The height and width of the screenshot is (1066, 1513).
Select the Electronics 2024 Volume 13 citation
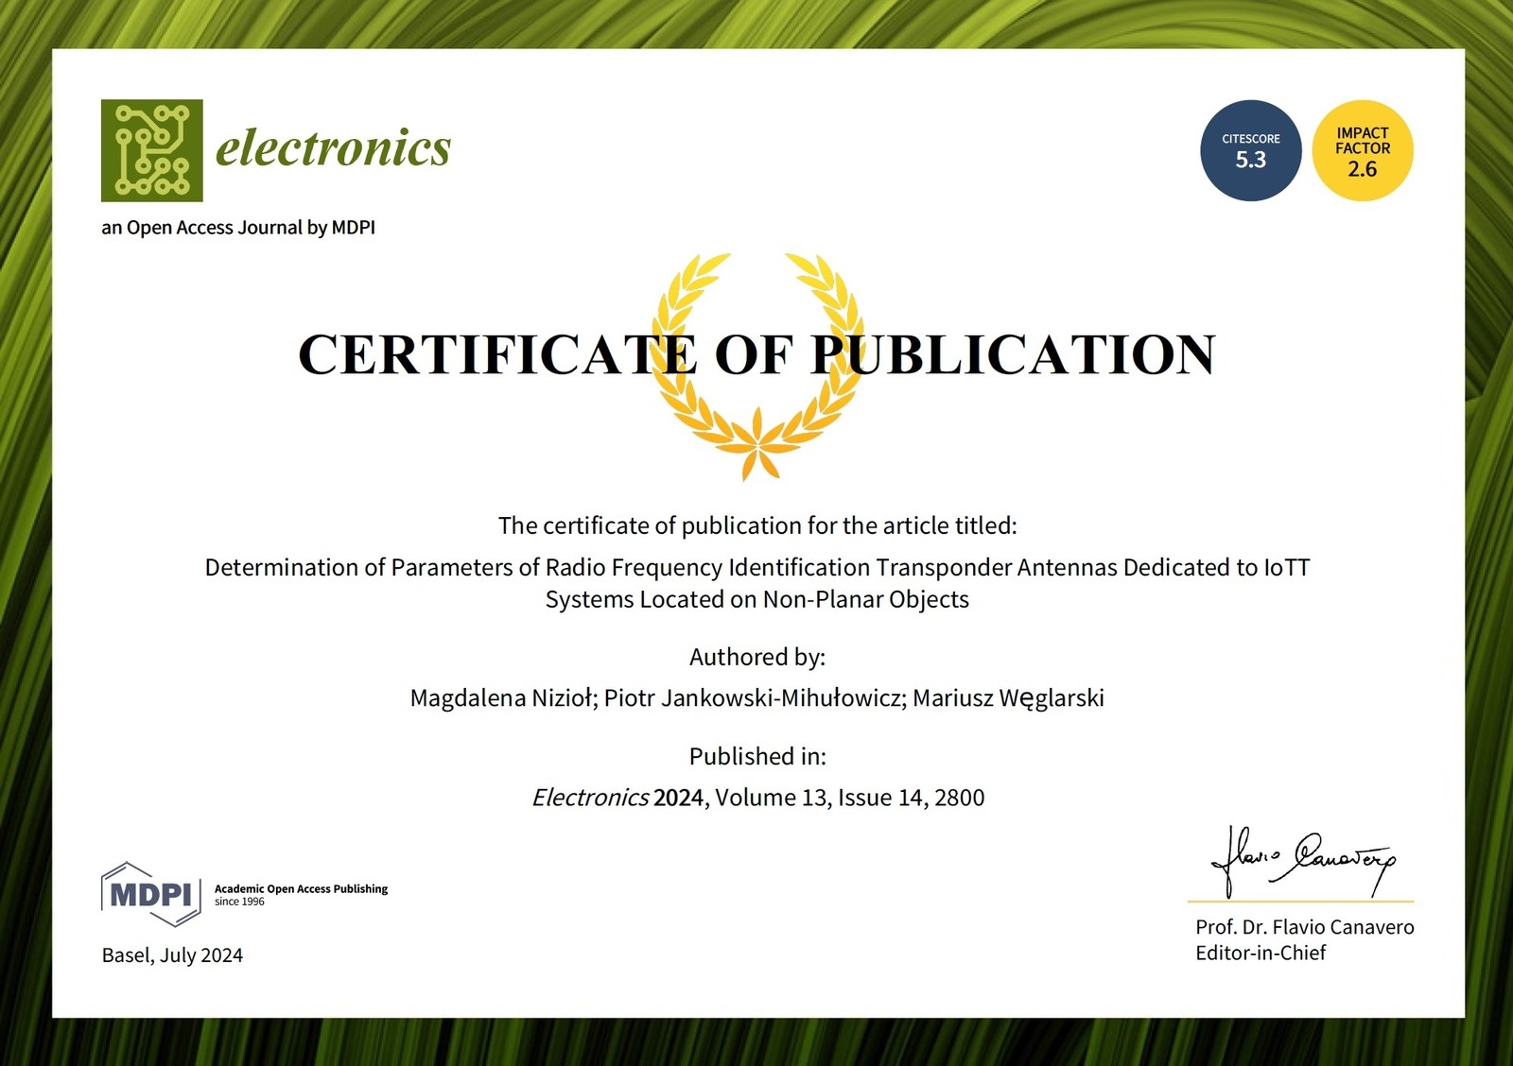[x=756, y=798]
